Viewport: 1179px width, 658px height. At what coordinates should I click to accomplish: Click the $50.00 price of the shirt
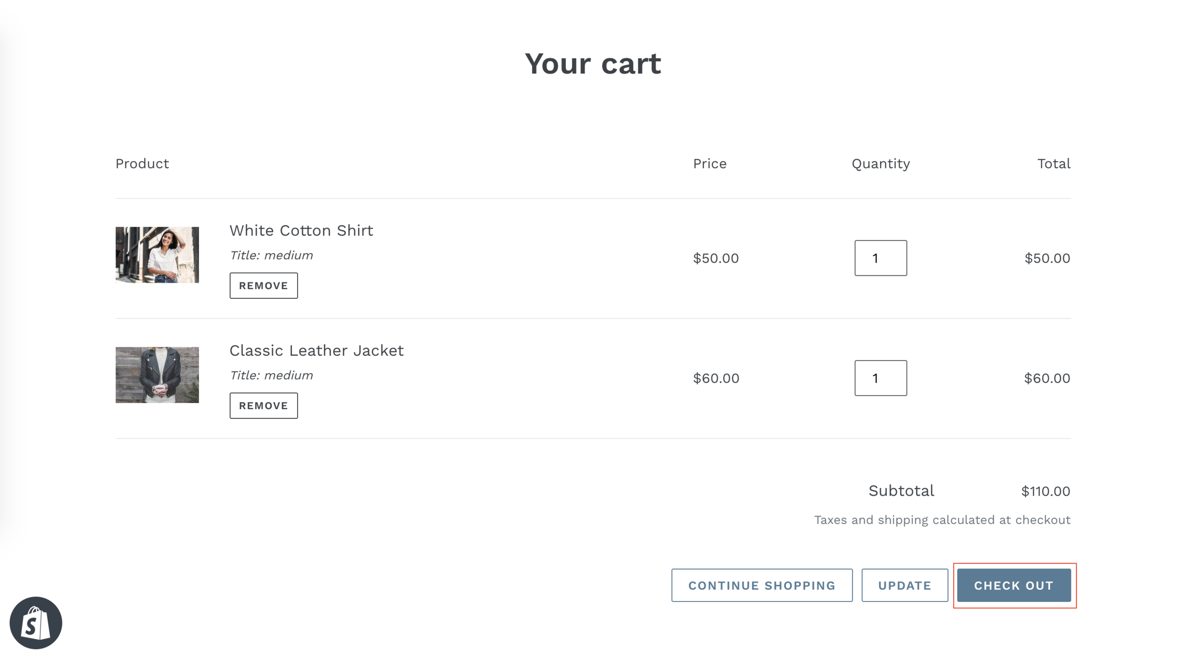point(716,258)
